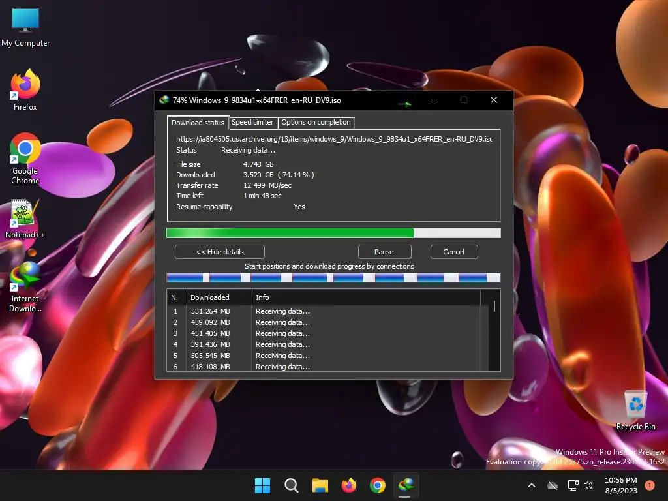The width and height of the screenshot is (668, 501).
Task: Click the IDM icon in the dialog title bar
Action: [x=164, y=100]
